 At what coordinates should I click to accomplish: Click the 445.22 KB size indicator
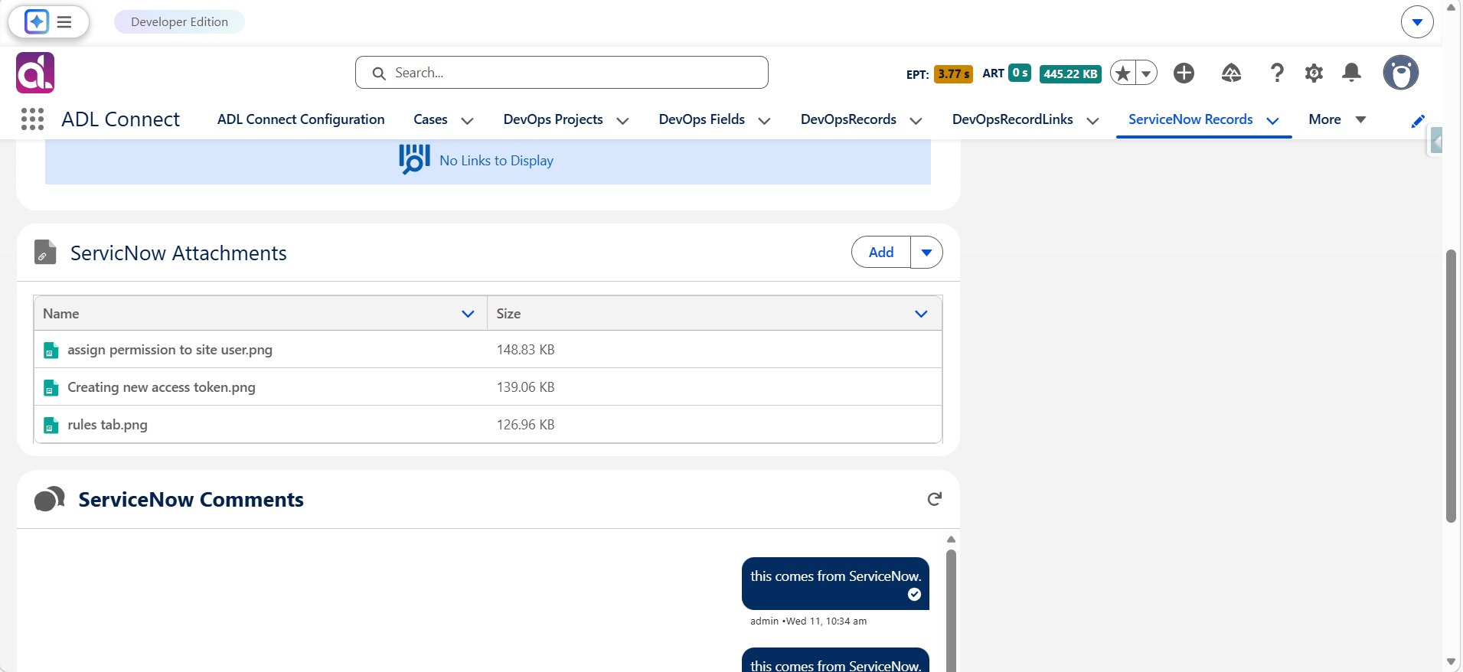[1070, 74]
